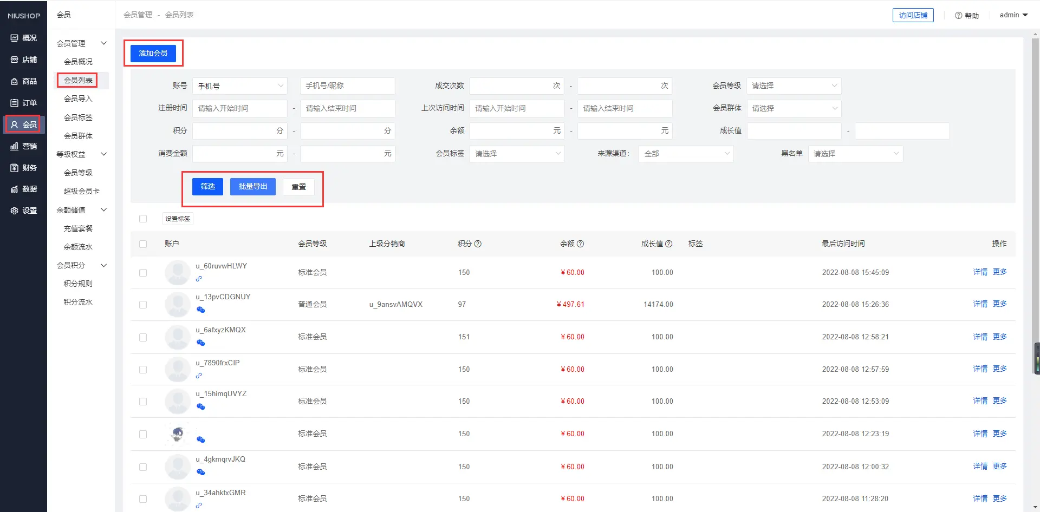Viewport: 1040px width, 512px height.
Task: Click the help icon next to 积分 column
Action: click(x=478, y=244)
